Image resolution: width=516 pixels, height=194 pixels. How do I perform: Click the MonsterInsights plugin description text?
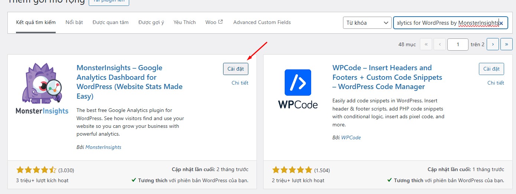(130, 122)
